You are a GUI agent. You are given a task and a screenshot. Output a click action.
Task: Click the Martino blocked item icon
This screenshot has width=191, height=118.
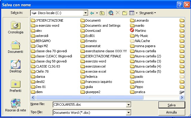132,30
